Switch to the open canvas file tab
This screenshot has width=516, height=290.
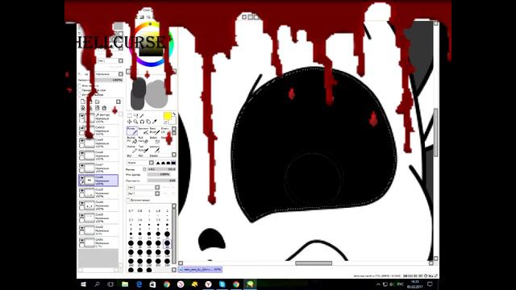click(x=200, y=270)
